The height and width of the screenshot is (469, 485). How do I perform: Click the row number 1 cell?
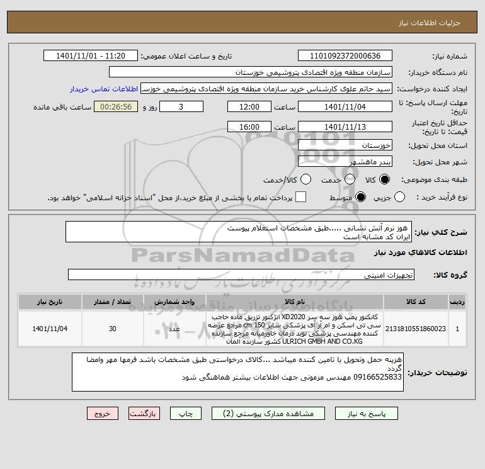point(457,329)
